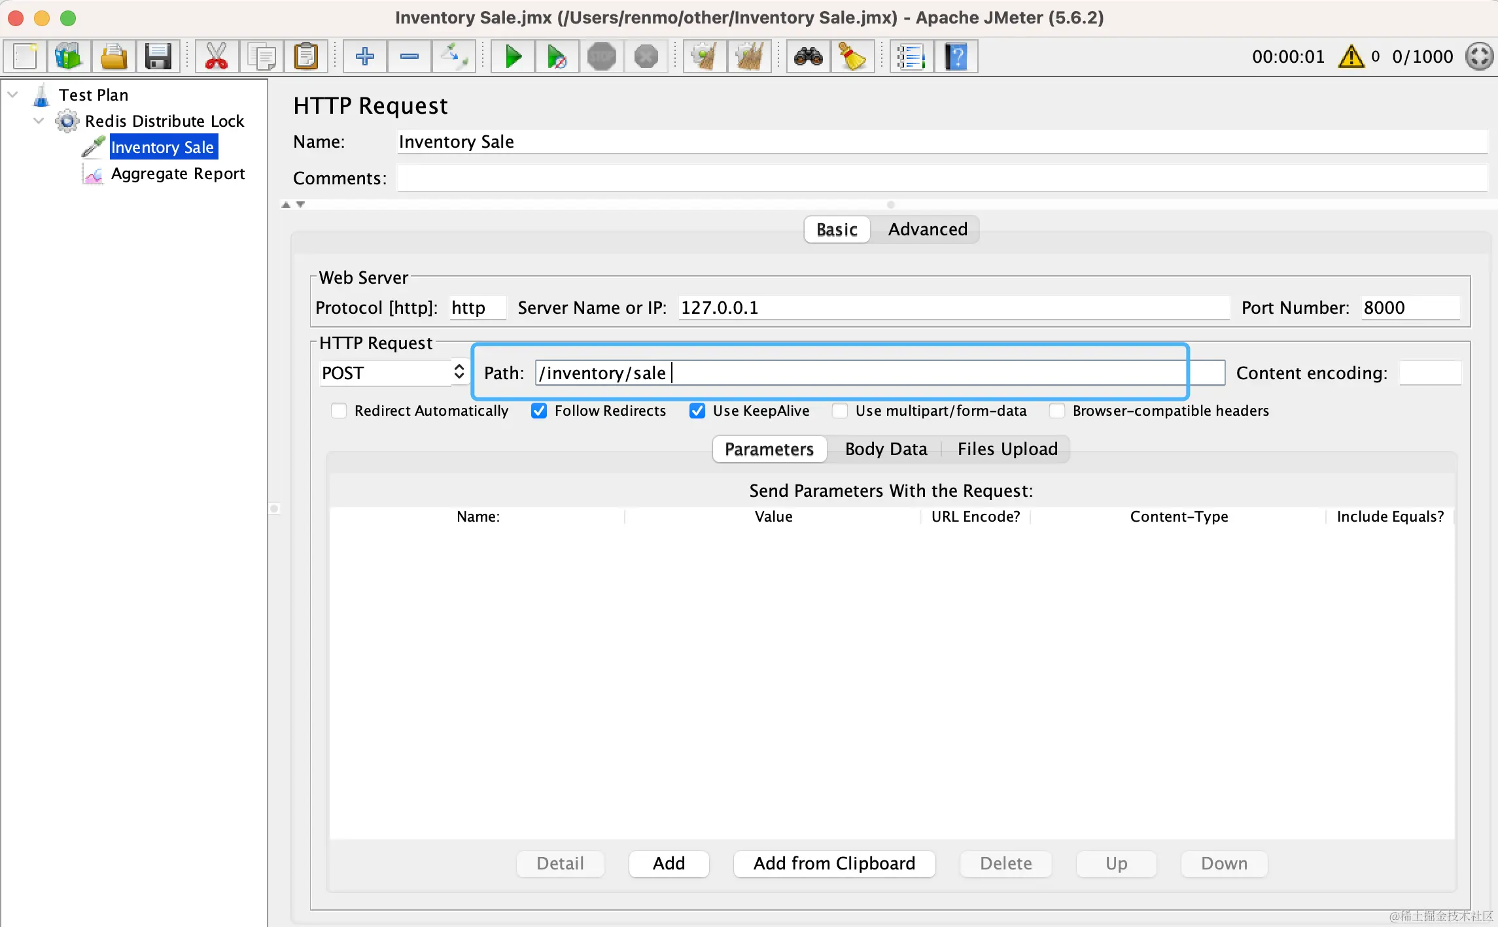The width and height of the screenshot is (1498, 927).
Task: Click the Name: parameters column header
Action: tap(478, 516)
